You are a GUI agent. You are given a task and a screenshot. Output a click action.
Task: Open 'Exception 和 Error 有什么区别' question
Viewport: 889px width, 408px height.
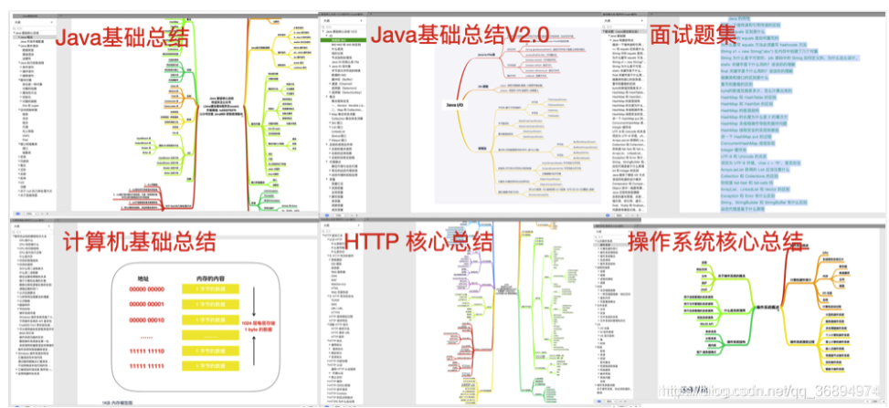tap(747, 195)
